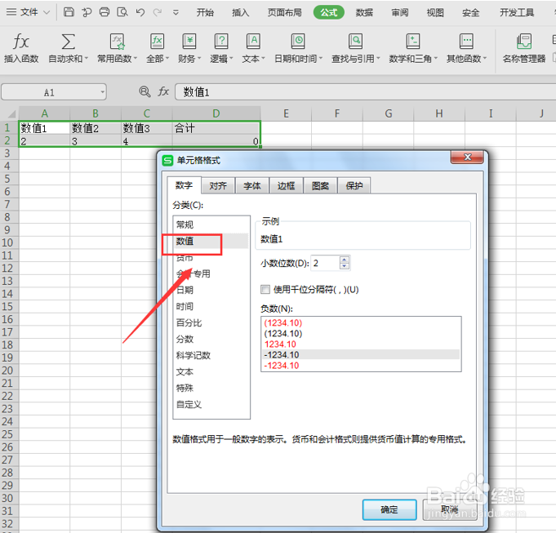Click the export icon next to Save
556x533 pixels.
(87, 12)
